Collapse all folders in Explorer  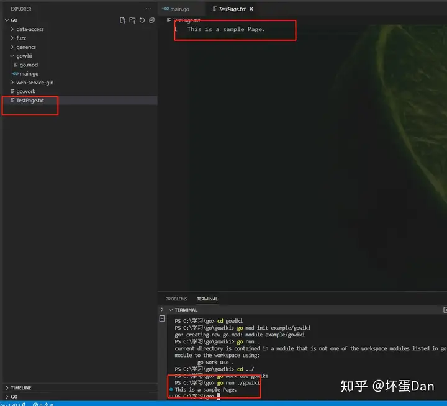pyautogui.click(x=151, y=20)
